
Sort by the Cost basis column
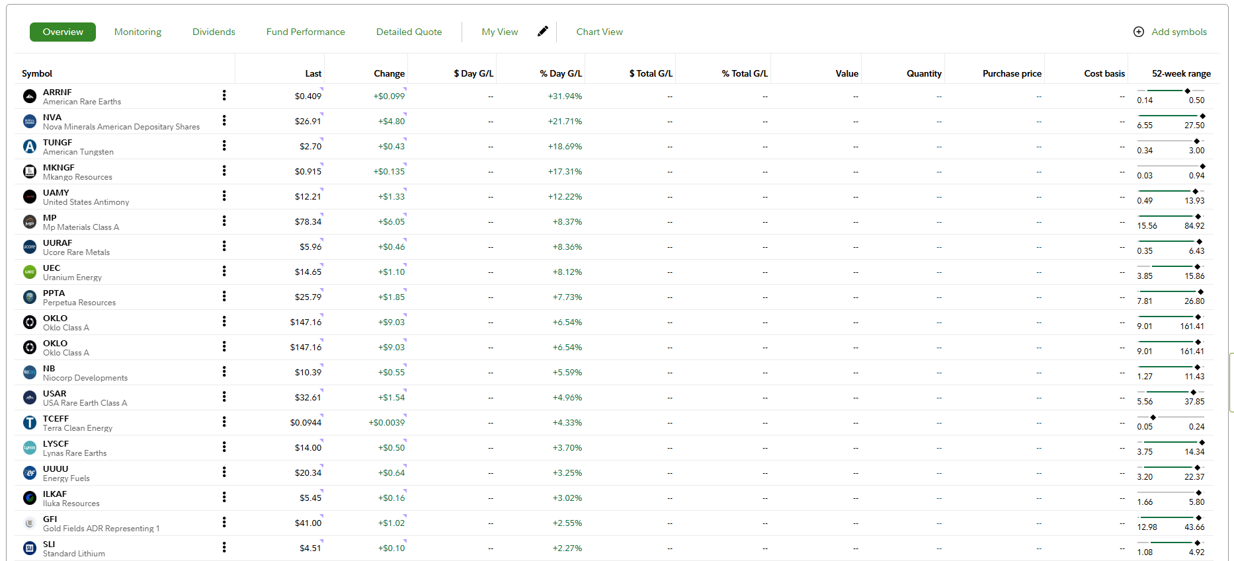[1104, 73]
